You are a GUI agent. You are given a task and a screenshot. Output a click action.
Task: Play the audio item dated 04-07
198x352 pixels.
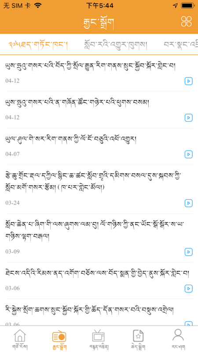[x=189, y=154]
